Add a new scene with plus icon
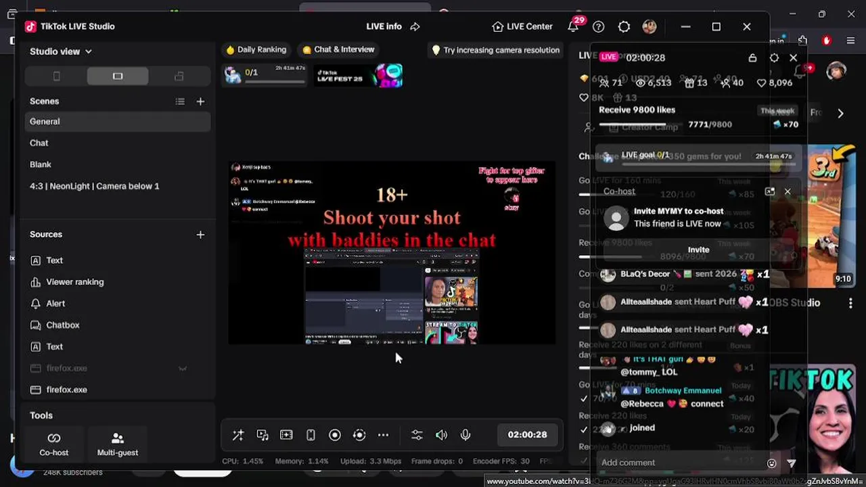This screenshot has width=866, height=487. (200, 101)
